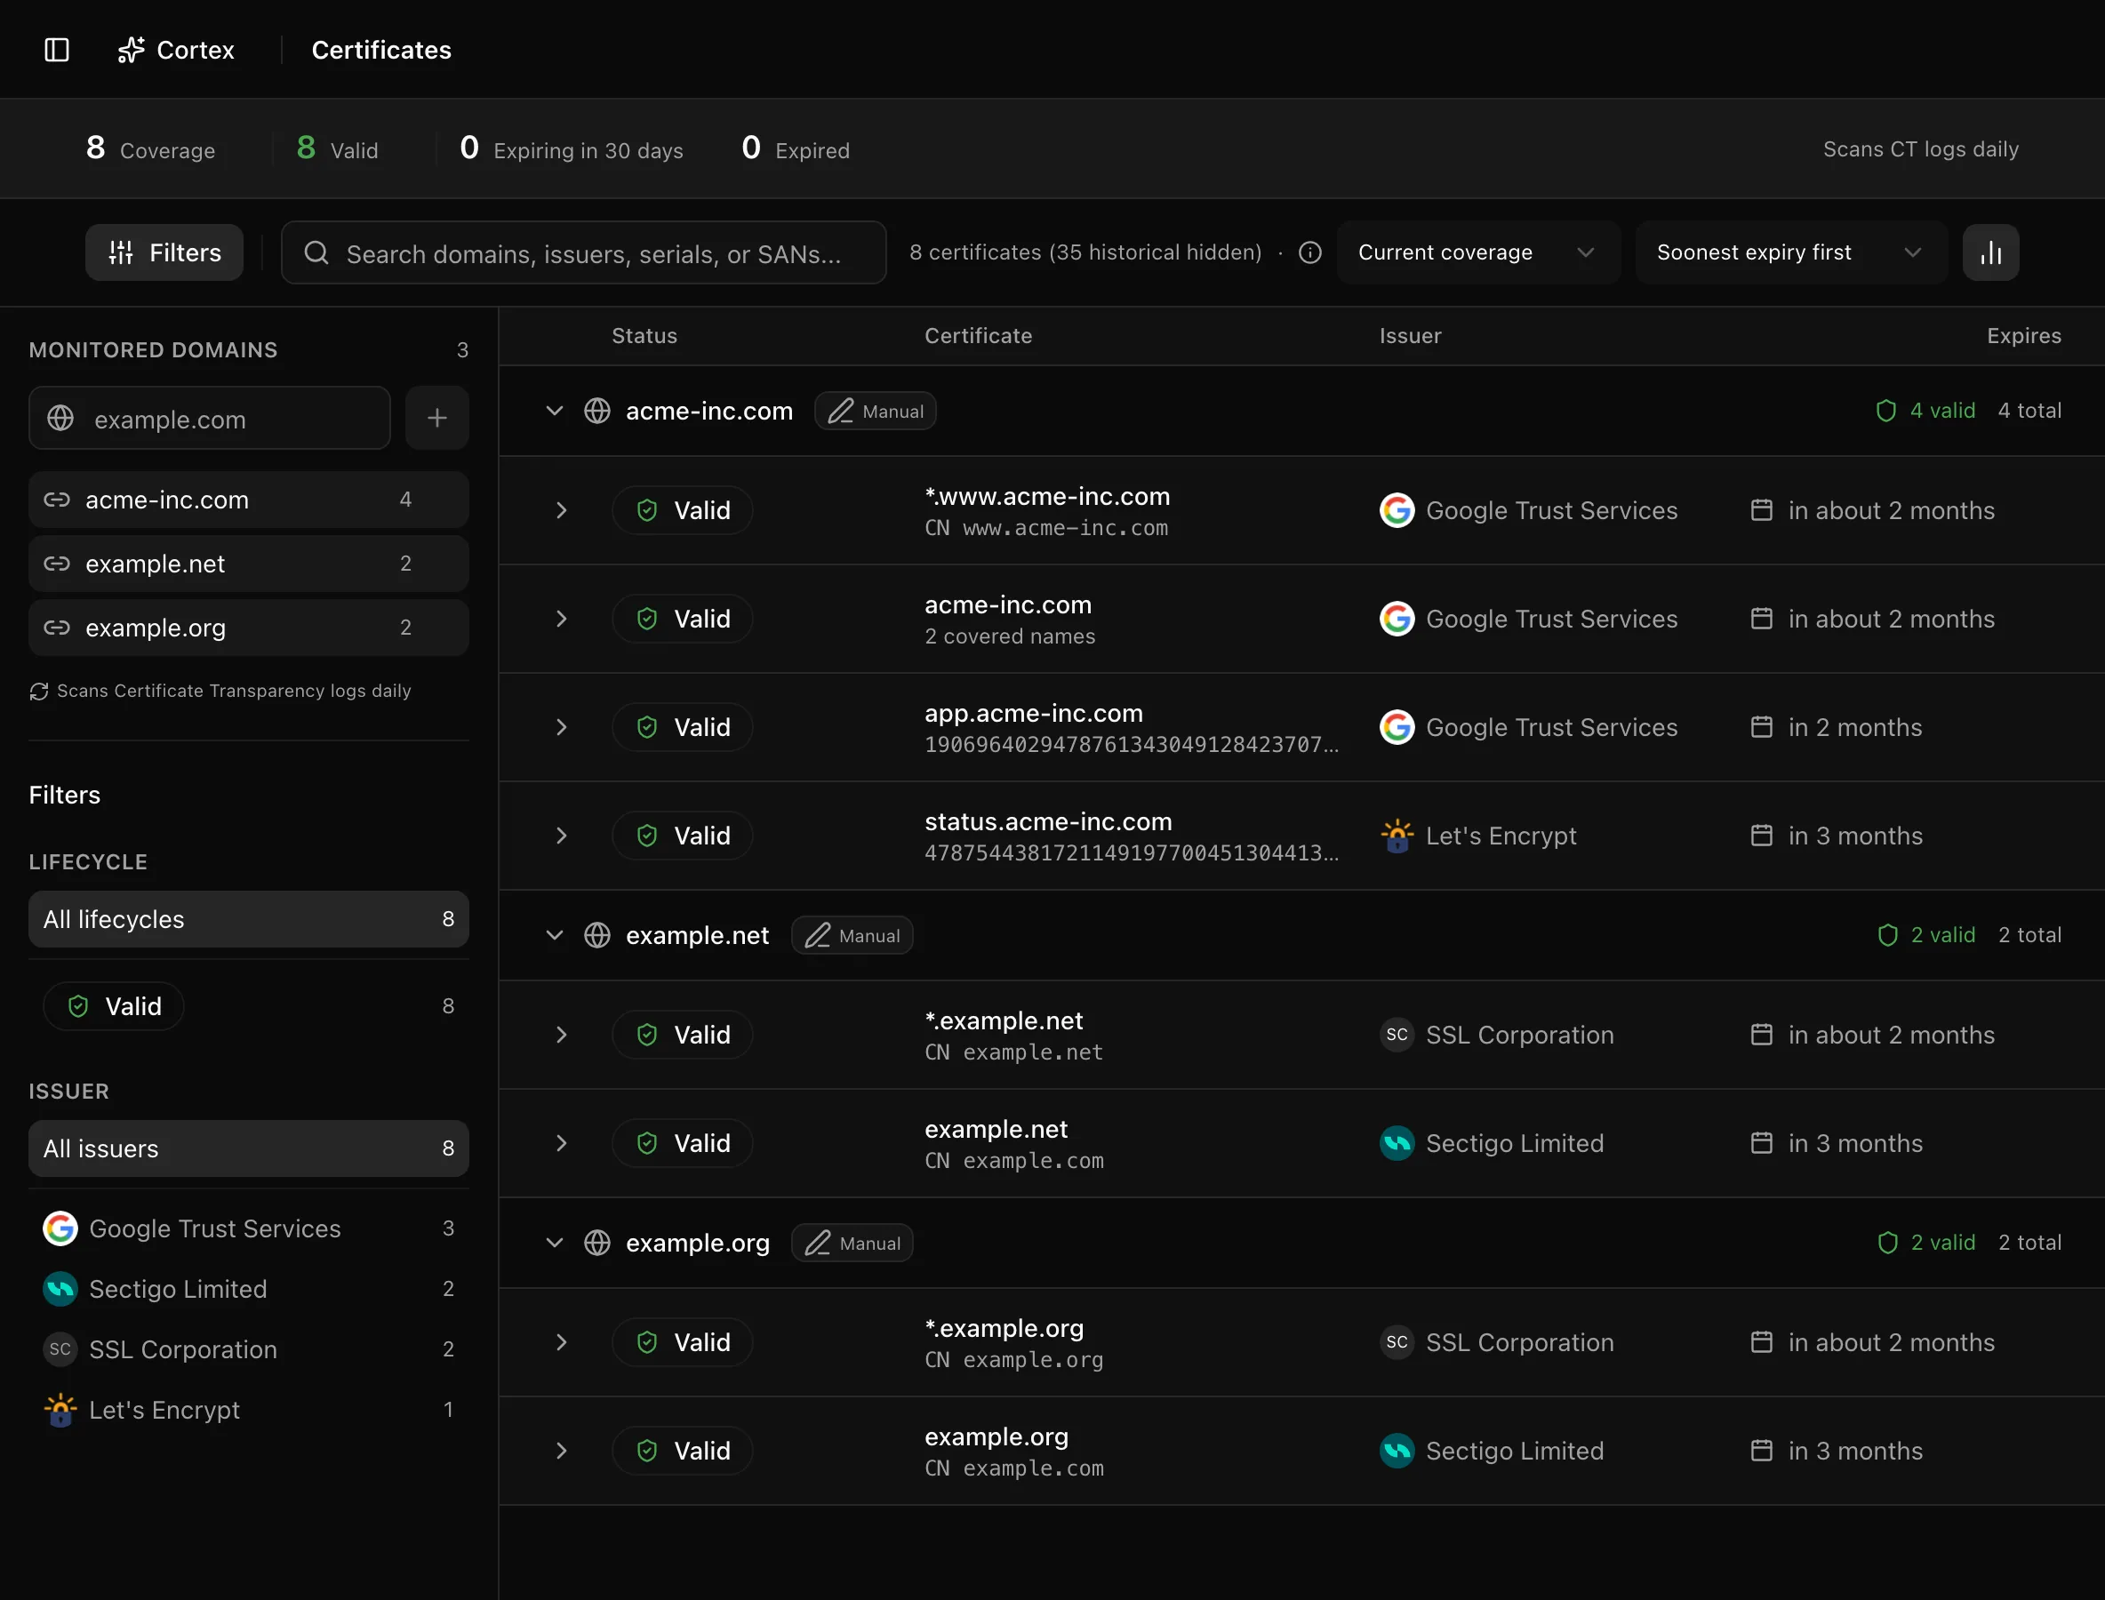Click the Expired stat counter
The height and width of the screenshot is (1600, 2105).
(796, 148)
